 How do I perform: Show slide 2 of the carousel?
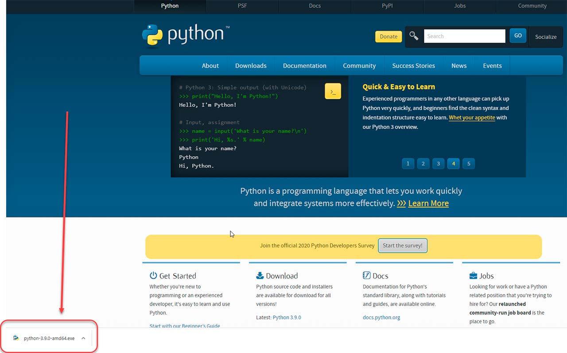click(423, 164)
